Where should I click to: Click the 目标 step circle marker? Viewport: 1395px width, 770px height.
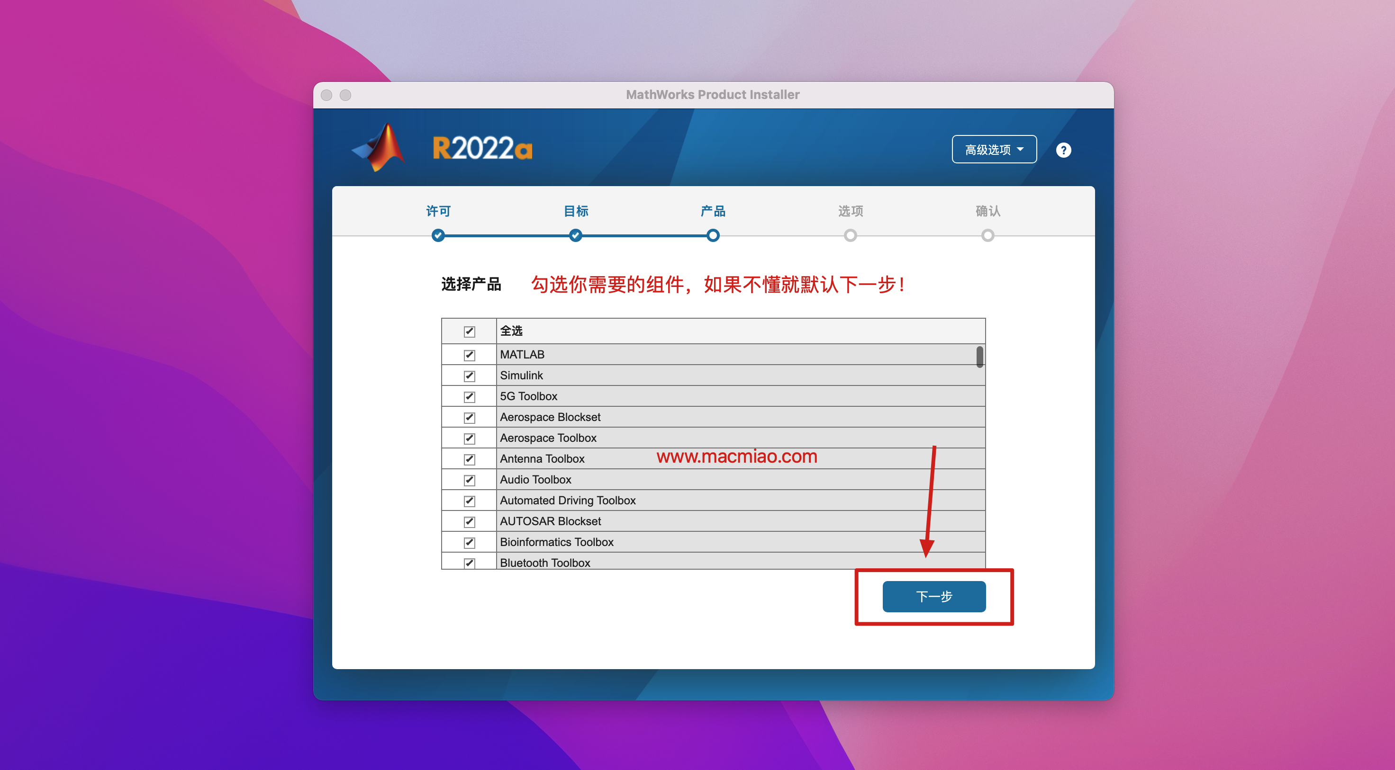click(576, 235)
